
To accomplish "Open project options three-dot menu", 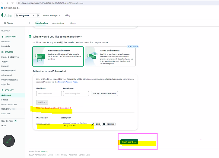I will [29, 23].
